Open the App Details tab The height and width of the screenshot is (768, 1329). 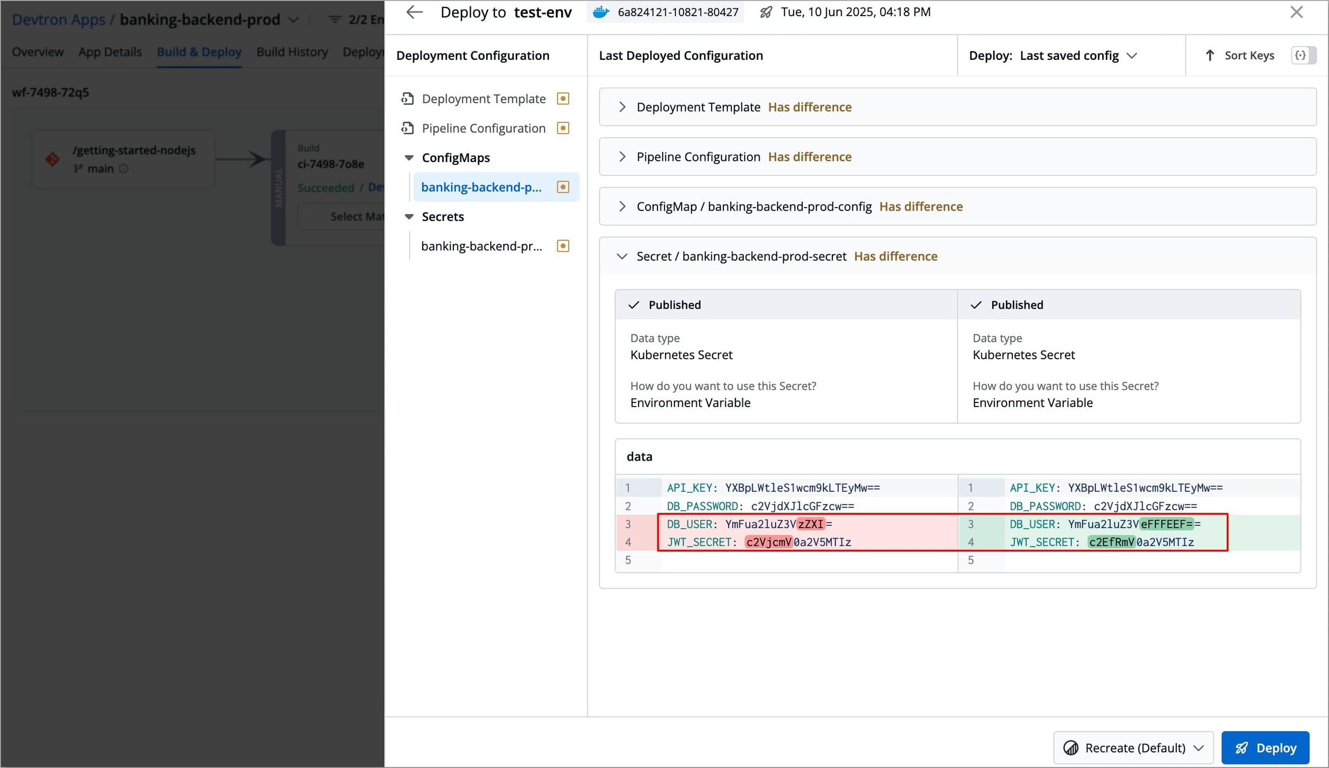pos(110,52)
